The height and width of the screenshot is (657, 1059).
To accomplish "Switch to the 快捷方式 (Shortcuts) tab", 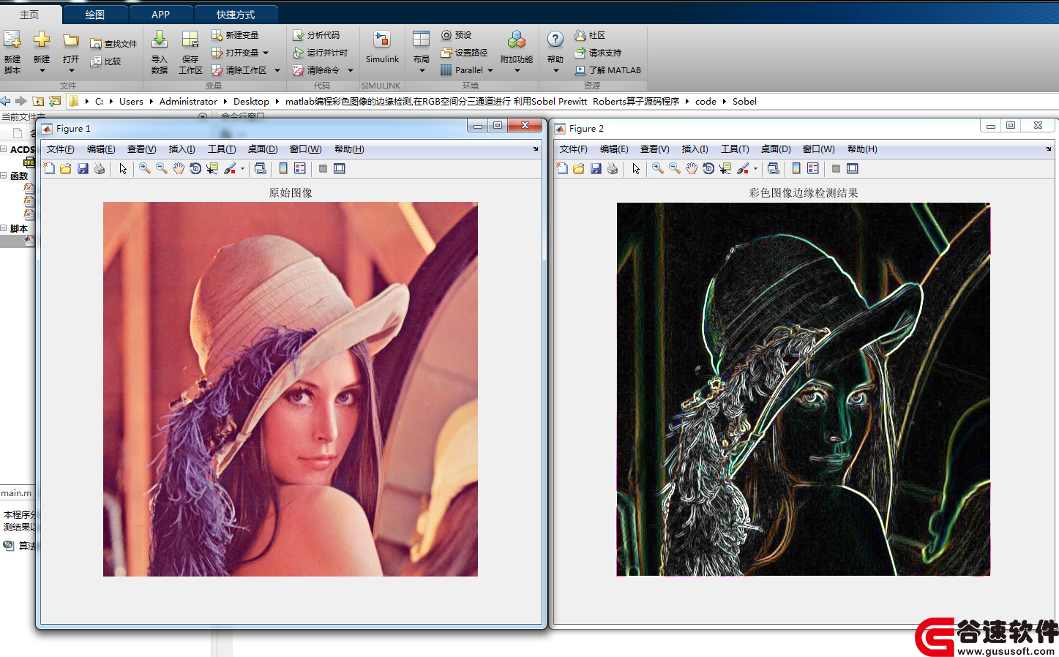I will tap(236, 15).
